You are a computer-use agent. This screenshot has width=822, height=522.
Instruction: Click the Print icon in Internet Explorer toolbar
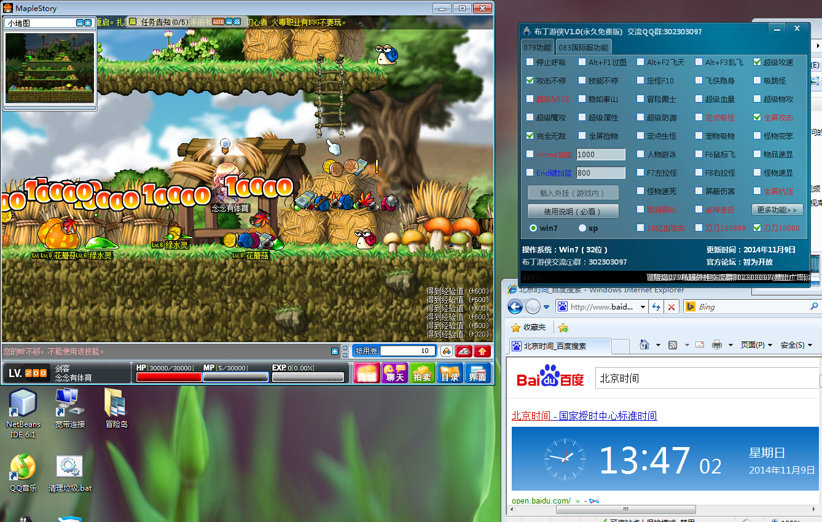(x=717, y=345)
